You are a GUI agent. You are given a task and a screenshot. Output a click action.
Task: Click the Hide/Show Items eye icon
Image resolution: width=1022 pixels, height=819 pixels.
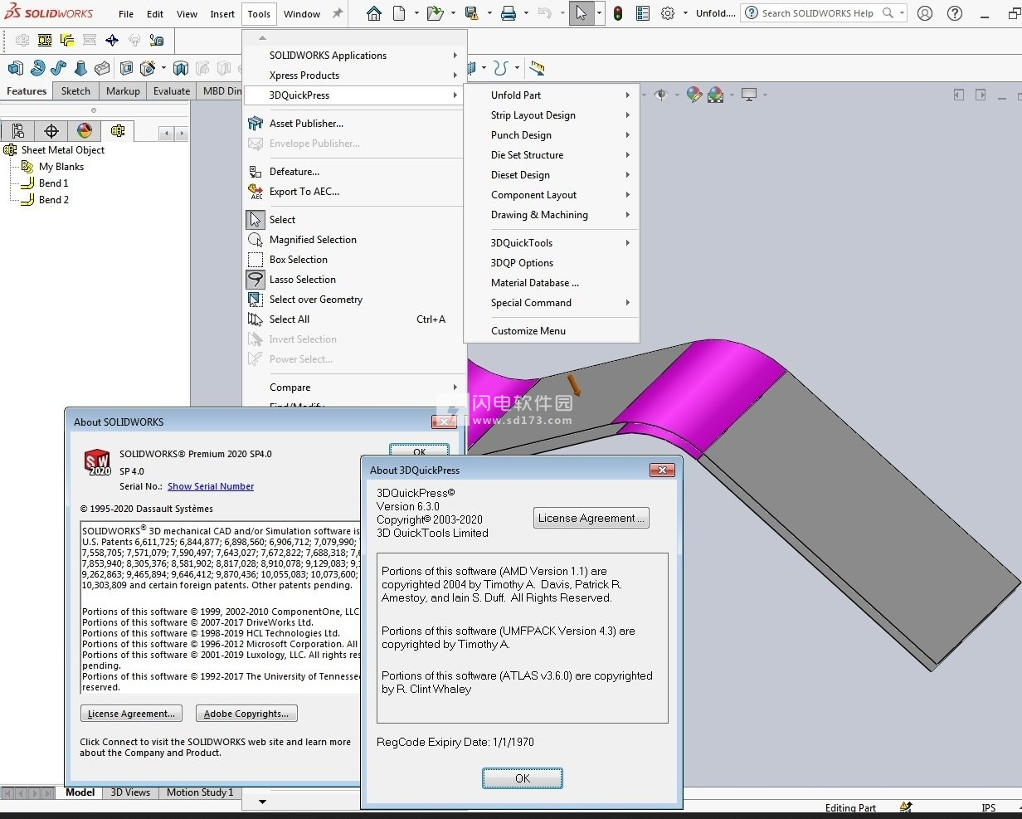[660, 95]
